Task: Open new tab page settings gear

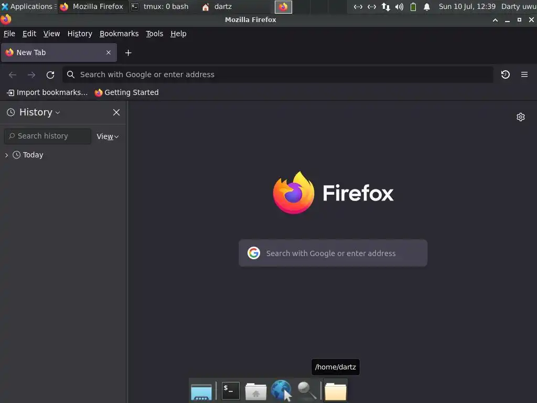Action: (521, 117)
